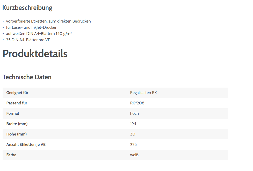Click the label count value '225'
This screenshot has height=171, width=253.
click(133, 145)
